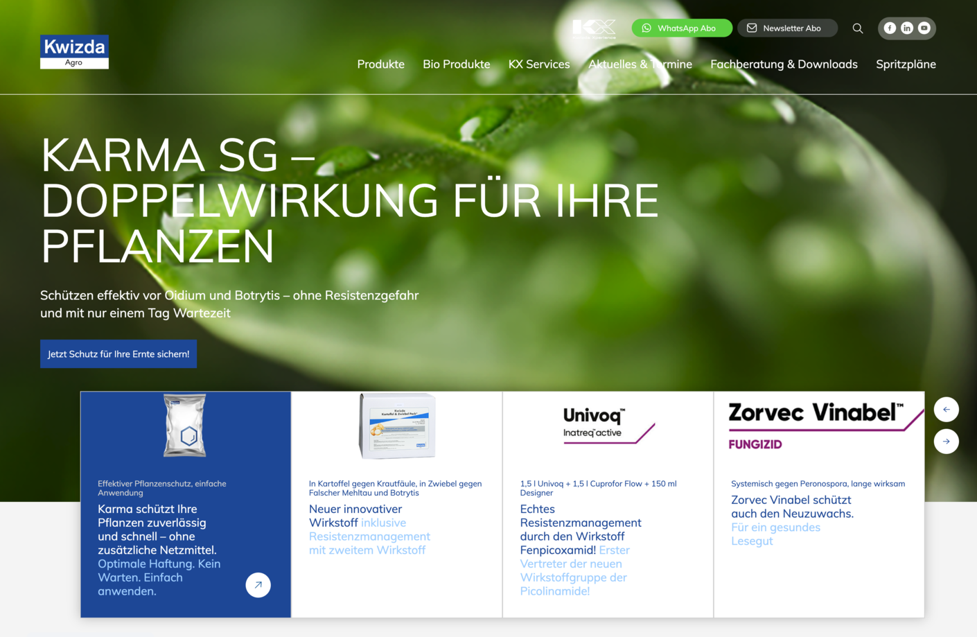Click the WhatsApp Abo button

[682, 28]
